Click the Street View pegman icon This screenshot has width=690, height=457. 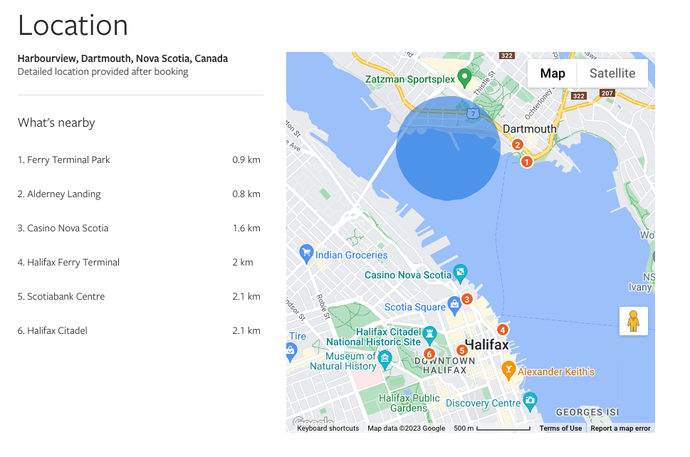(x=633, y=321)
